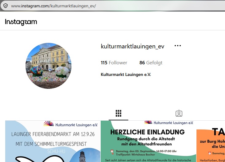Switch to the tagged photos tab icon

[179, 113]
